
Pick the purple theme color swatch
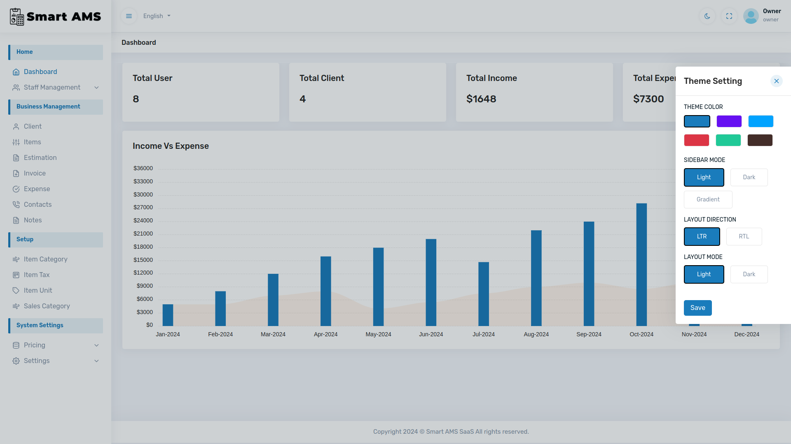(x=729, y=121)
